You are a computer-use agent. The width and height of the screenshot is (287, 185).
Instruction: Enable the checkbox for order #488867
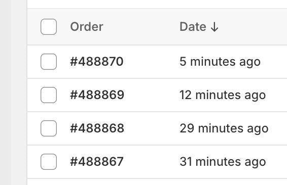49,162
